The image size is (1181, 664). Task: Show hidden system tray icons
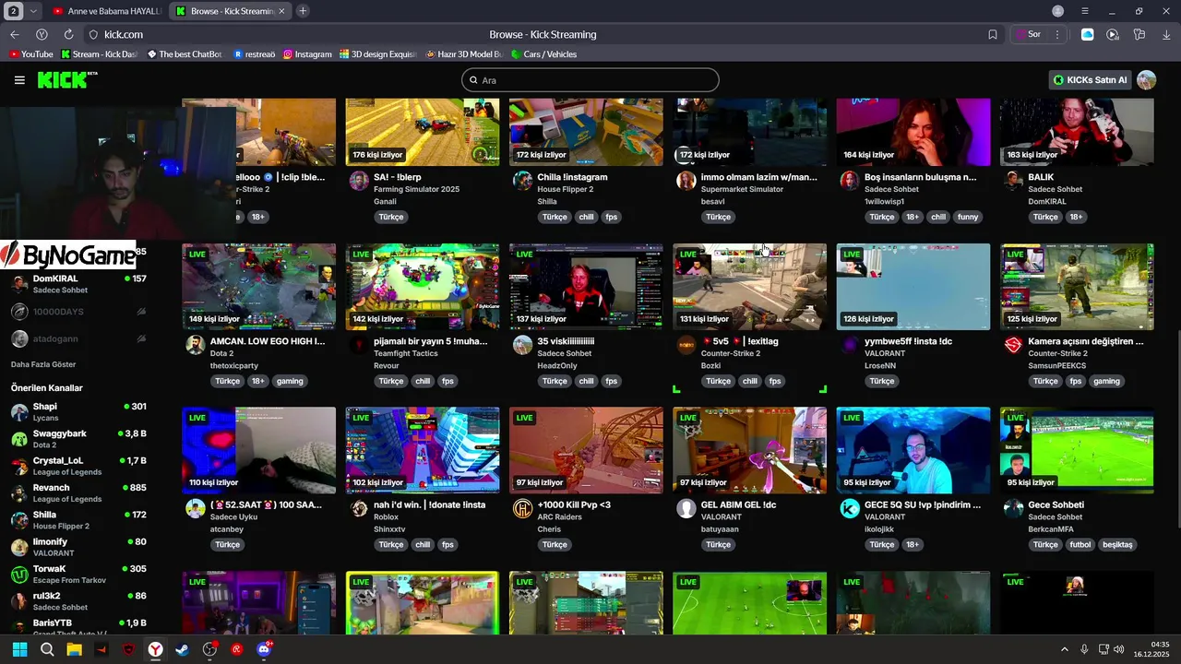point(1064,649)
